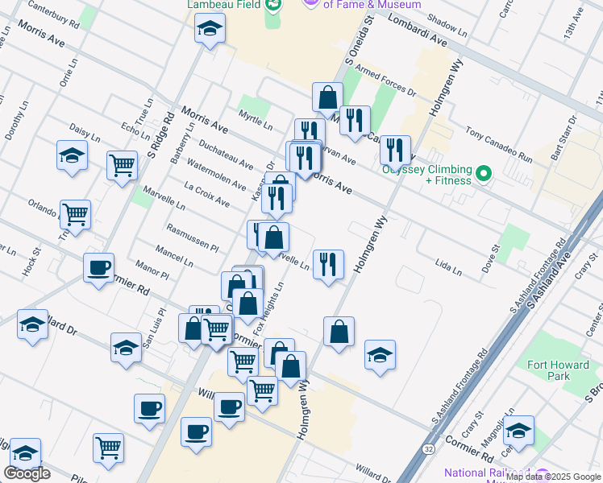The width and height of the screenshot is (603, 483).
Task: Click the lowest coffee cup marker on the map
Action: tap(196, 435)
